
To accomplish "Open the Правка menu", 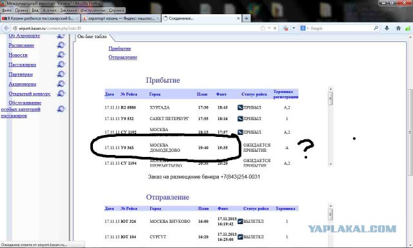I will (x=21, y=10).
